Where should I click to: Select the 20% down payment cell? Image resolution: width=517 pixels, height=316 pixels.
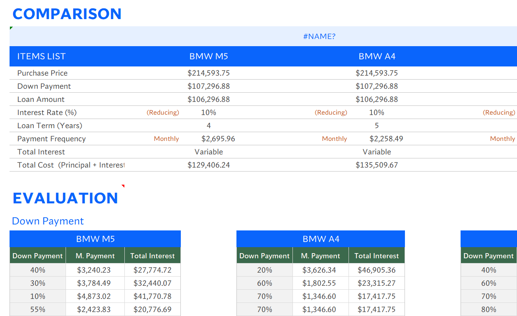click(x=265, y=270)
